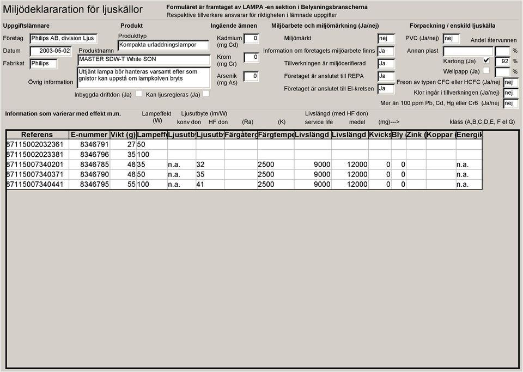Screen dimensions: 523x372
Task: Select E-nummer cell 8346795
Action: pos(89,184)
